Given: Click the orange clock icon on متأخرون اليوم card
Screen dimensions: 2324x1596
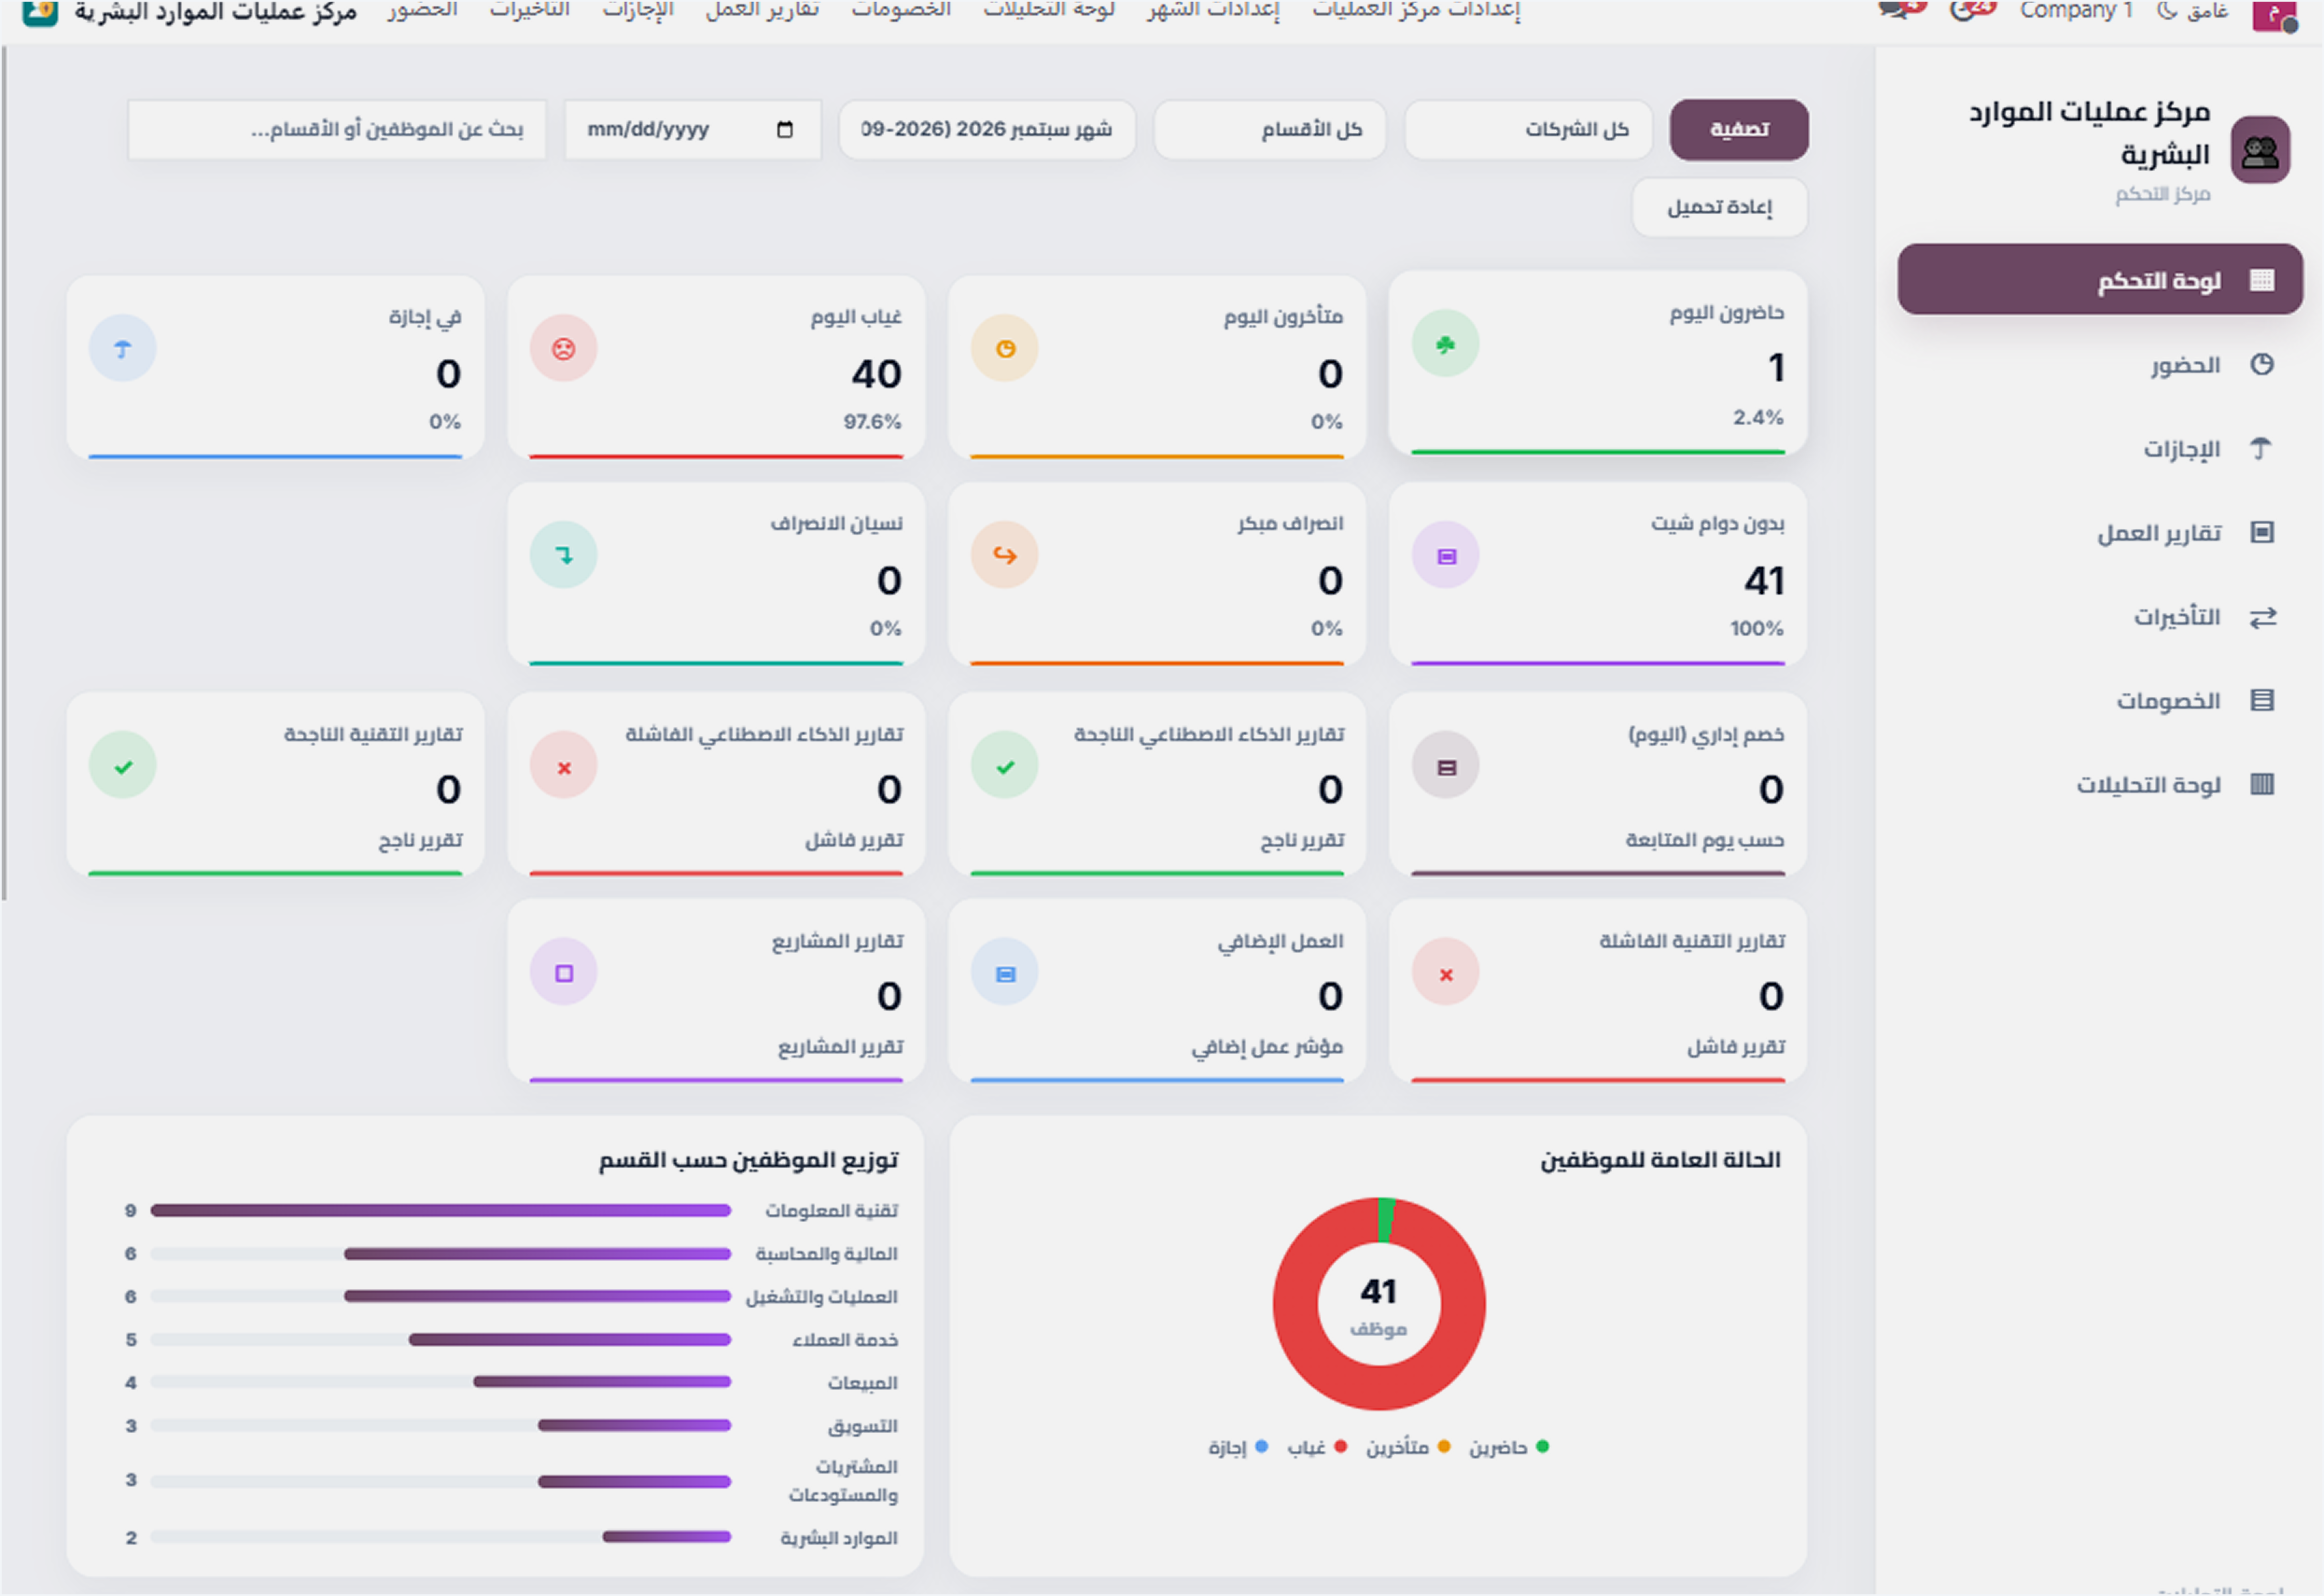Looking at the screenshot, I should (1005, 348).
